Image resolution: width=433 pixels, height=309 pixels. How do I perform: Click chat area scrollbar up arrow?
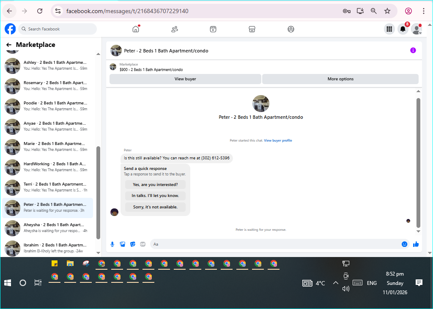coord(418,91)
